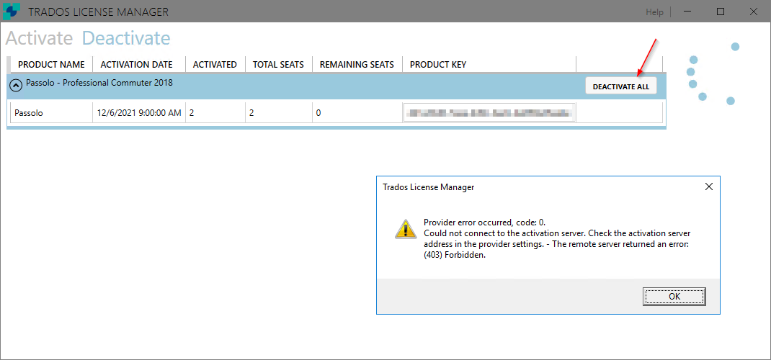Click the Remaining Seats column header

coord(357,65)
